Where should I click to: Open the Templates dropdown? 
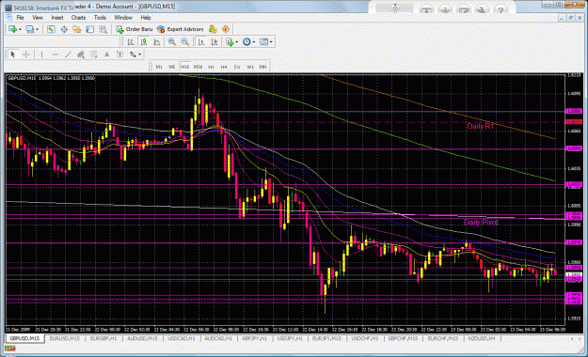click(x=266, y=42)
